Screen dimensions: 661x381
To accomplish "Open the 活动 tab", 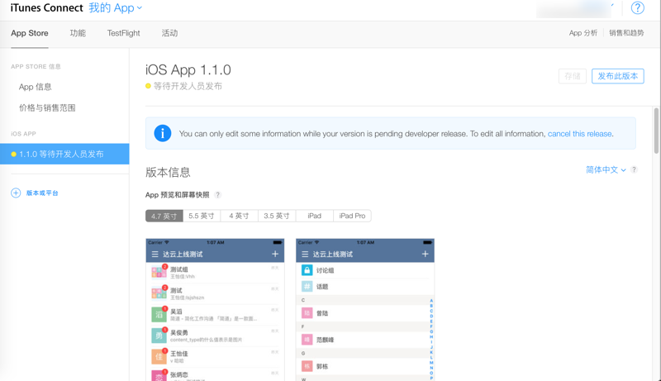I will tap(170, 33).
